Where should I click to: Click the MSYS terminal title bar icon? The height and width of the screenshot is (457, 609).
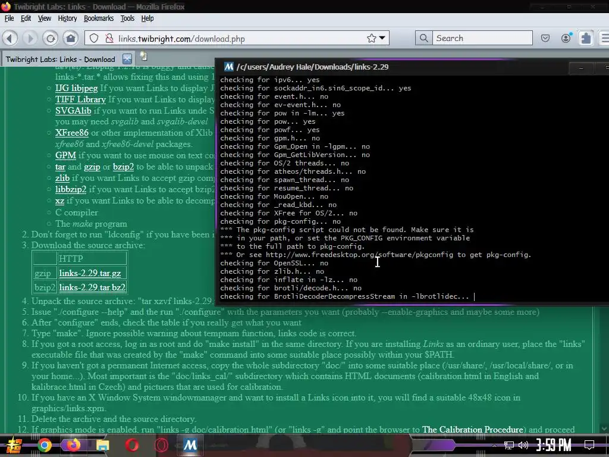pyautogui.click(x=229, y=67)
